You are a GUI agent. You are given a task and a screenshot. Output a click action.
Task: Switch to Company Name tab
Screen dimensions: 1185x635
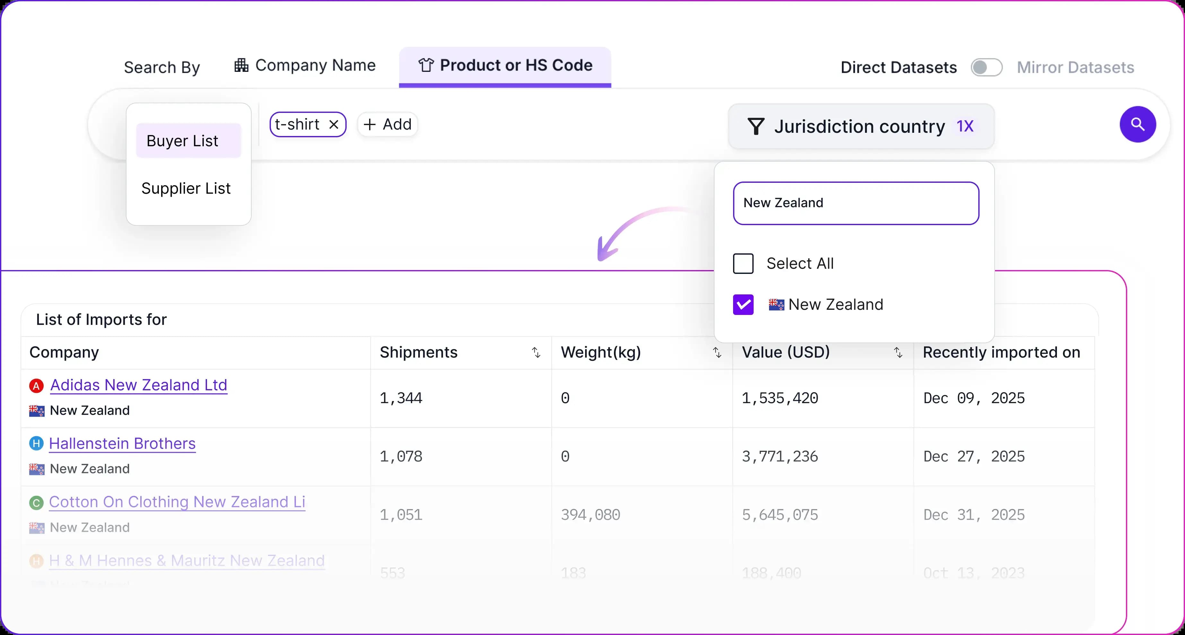(x=305, y=66)
